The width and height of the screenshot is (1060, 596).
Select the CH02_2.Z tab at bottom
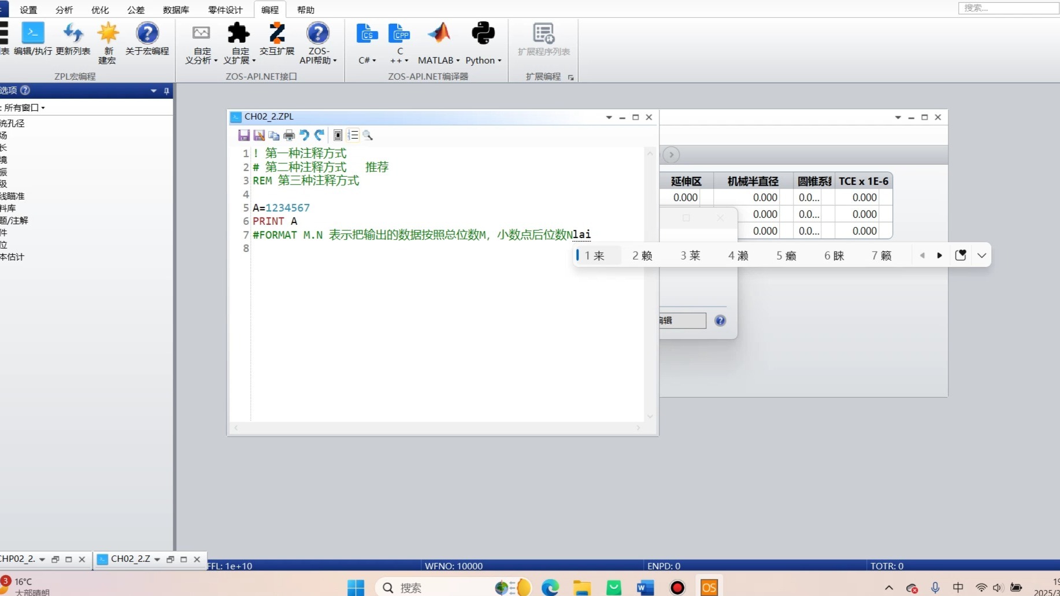pyautogui.click(x=130, y=559)
